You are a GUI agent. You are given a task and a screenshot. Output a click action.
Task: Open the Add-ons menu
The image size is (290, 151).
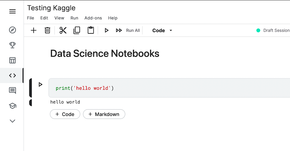tap(93, 18)
